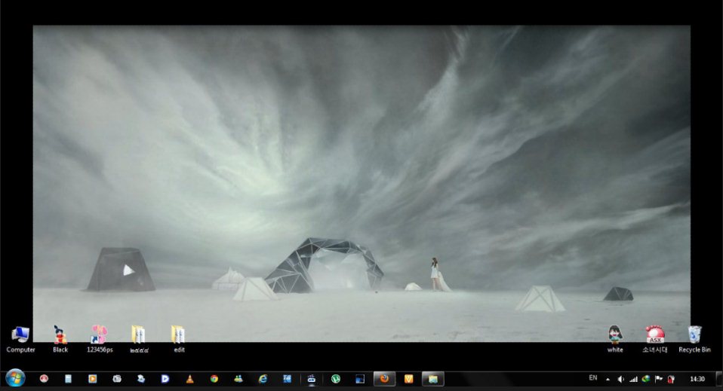Launch VLC media player from taskbar
723x391 pixels.
[189, 379]
